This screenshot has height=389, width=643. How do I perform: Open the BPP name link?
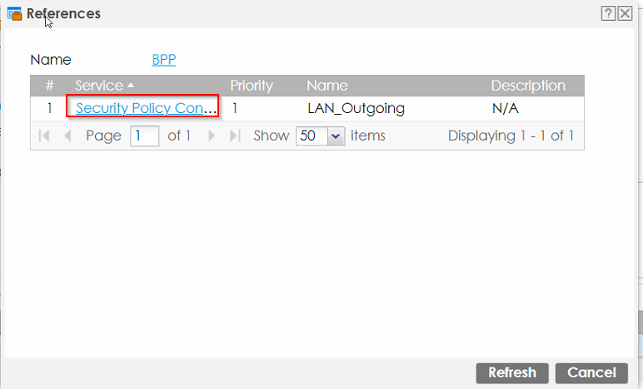[163, 60]
